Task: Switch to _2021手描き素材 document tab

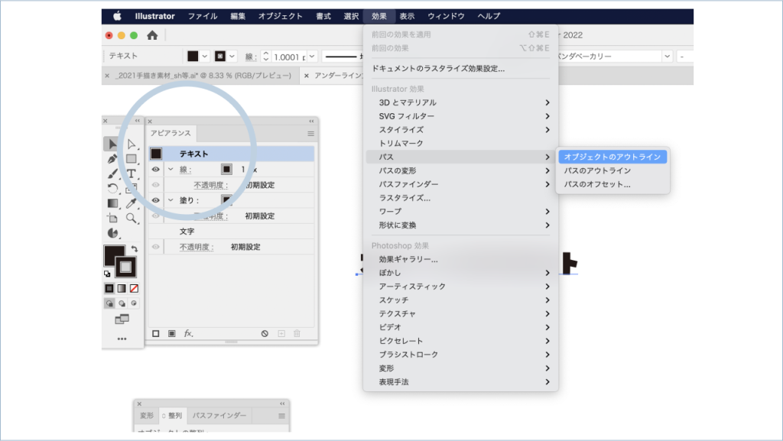Action: (203, 76)
